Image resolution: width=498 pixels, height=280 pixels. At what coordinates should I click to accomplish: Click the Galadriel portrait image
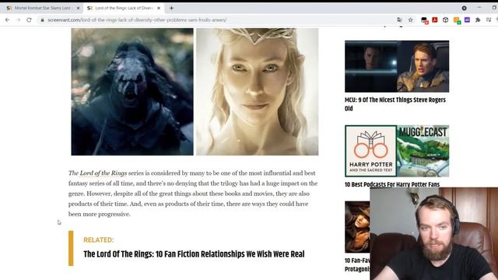click(258, 92)
